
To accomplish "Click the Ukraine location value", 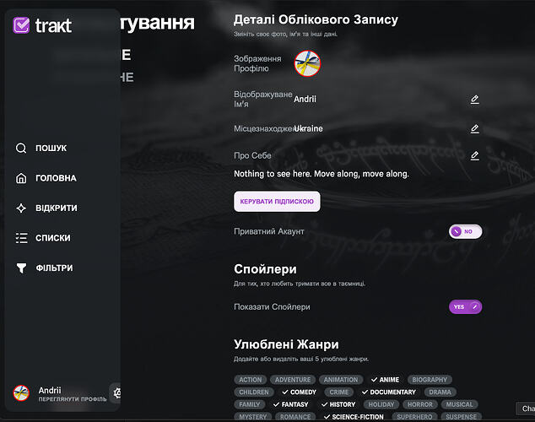I will click(309, 128).
